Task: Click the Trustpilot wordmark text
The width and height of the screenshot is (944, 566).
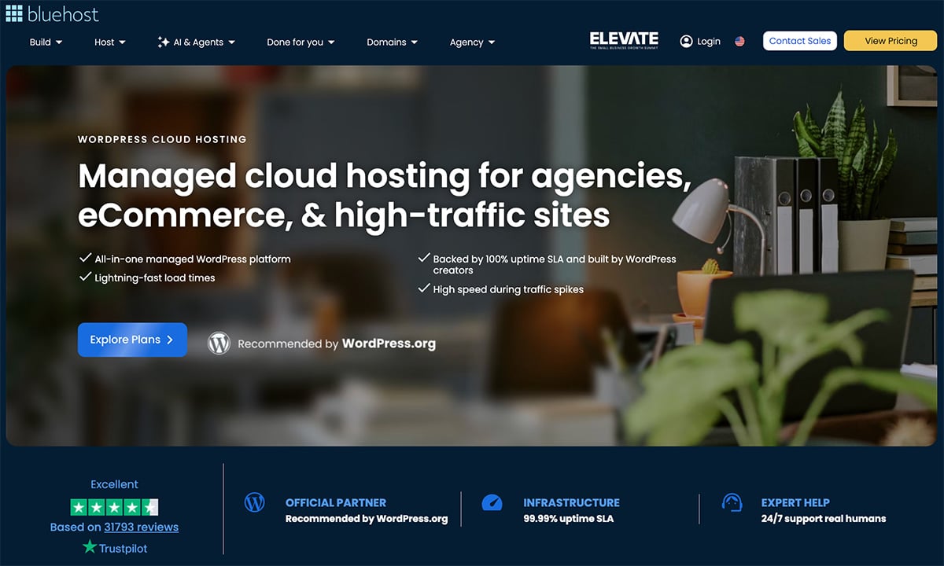Action: (x=123, y=548)
